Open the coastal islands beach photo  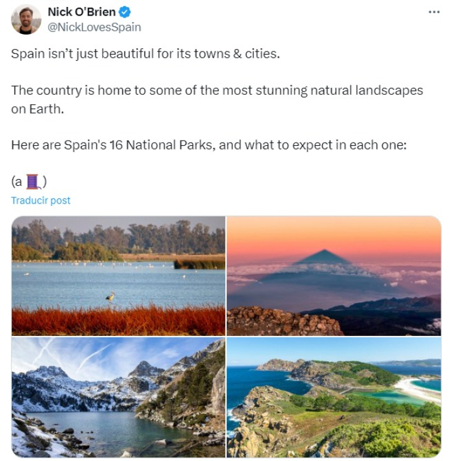point(333,397)
